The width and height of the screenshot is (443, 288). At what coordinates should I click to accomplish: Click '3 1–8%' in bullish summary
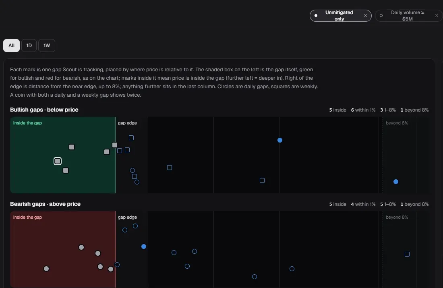tap(388, 110)
